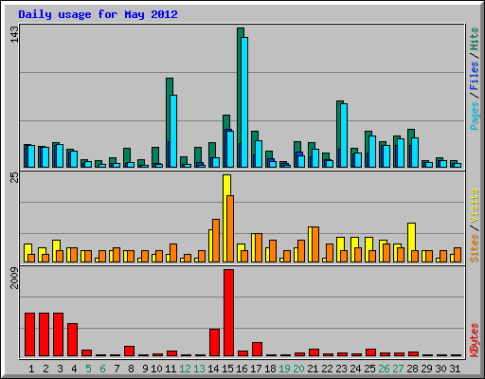485x379 pixels.
Task: Click day 31 on the x-axis
Action: click(x=455, y=369)
